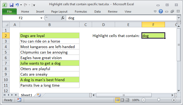
Task: Undo the last action
Action: click(x=17, y=5)
